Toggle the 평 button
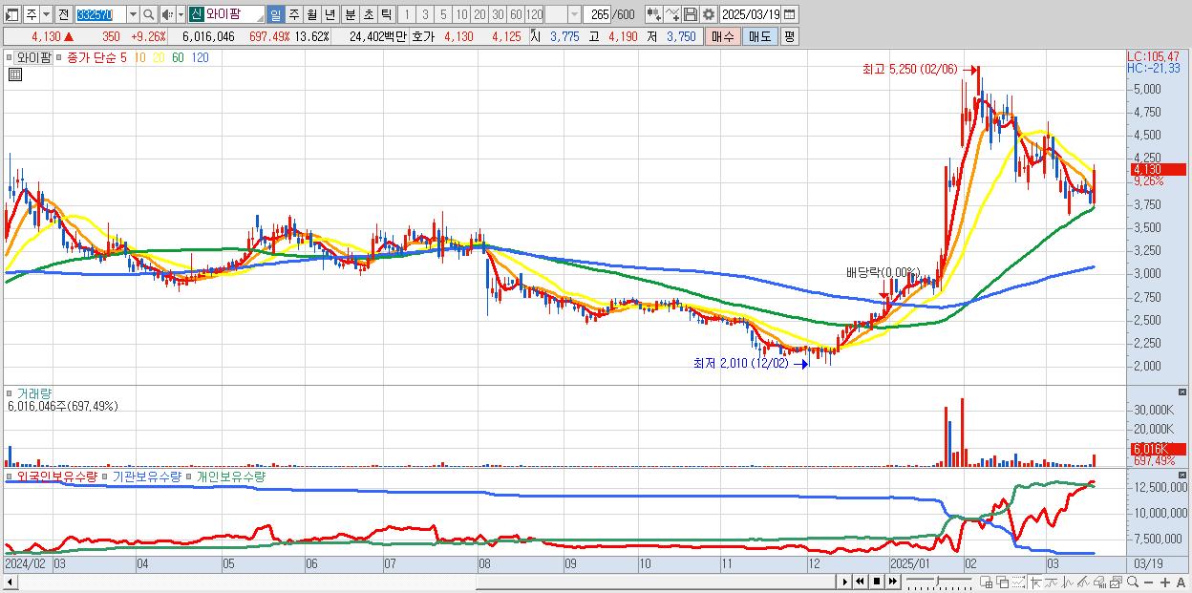Image resolution: width=1192 pixels, height=593 pixels. tap(789, 36)
